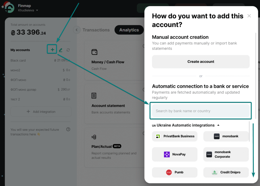The width and height of the screenshot is (260, 186).
Task: Close the add account dialog
Action: tap(249, 16)
